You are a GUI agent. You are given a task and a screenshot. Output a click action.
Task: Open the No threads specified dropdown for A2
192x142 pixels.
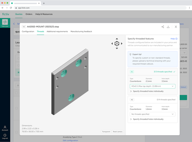(x=152, y=114)
